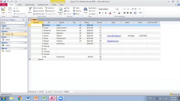
Task: Collapse the Tables group
Action: pos(25,26)
